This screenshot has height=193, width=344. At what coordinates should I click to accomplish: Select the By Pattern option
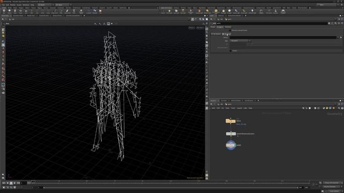point(216,34)
